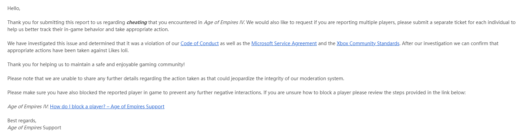Click the phrase 'review the steps provided in the link below'

(x=415, y=93)
